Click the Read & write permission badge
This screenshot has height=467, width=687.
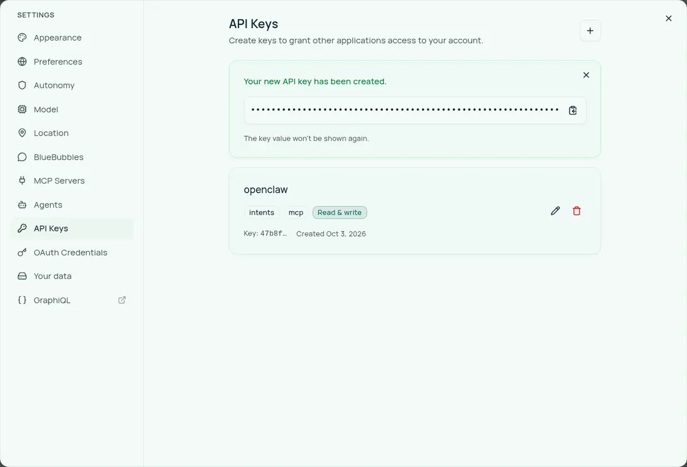[x=340, y=212]
